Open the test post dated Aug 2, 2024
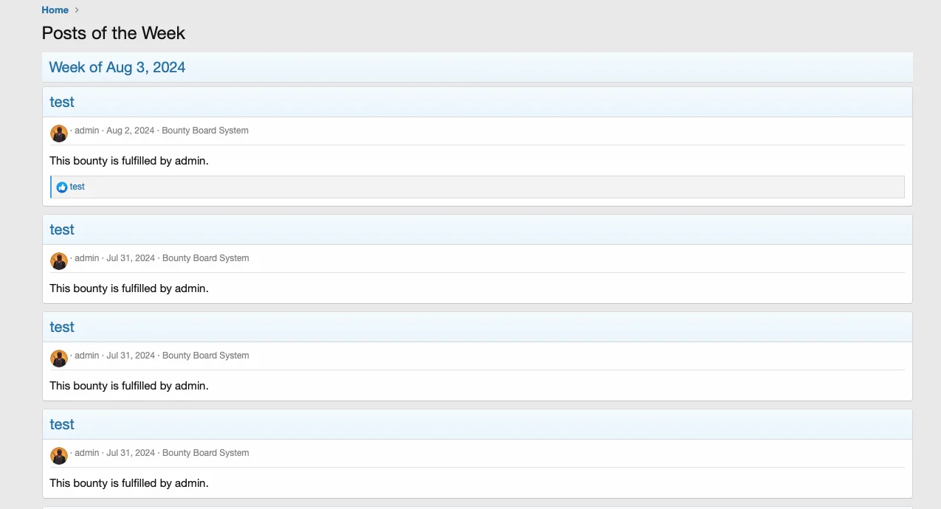The image size is (941, 509). [x=62, y=102]
